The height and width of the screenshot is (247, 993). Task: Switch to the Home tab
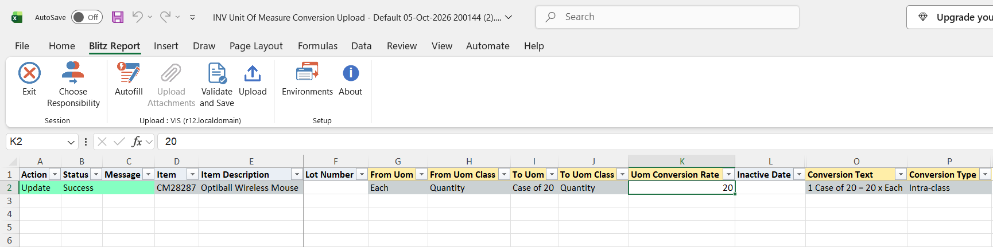[62, 46]
